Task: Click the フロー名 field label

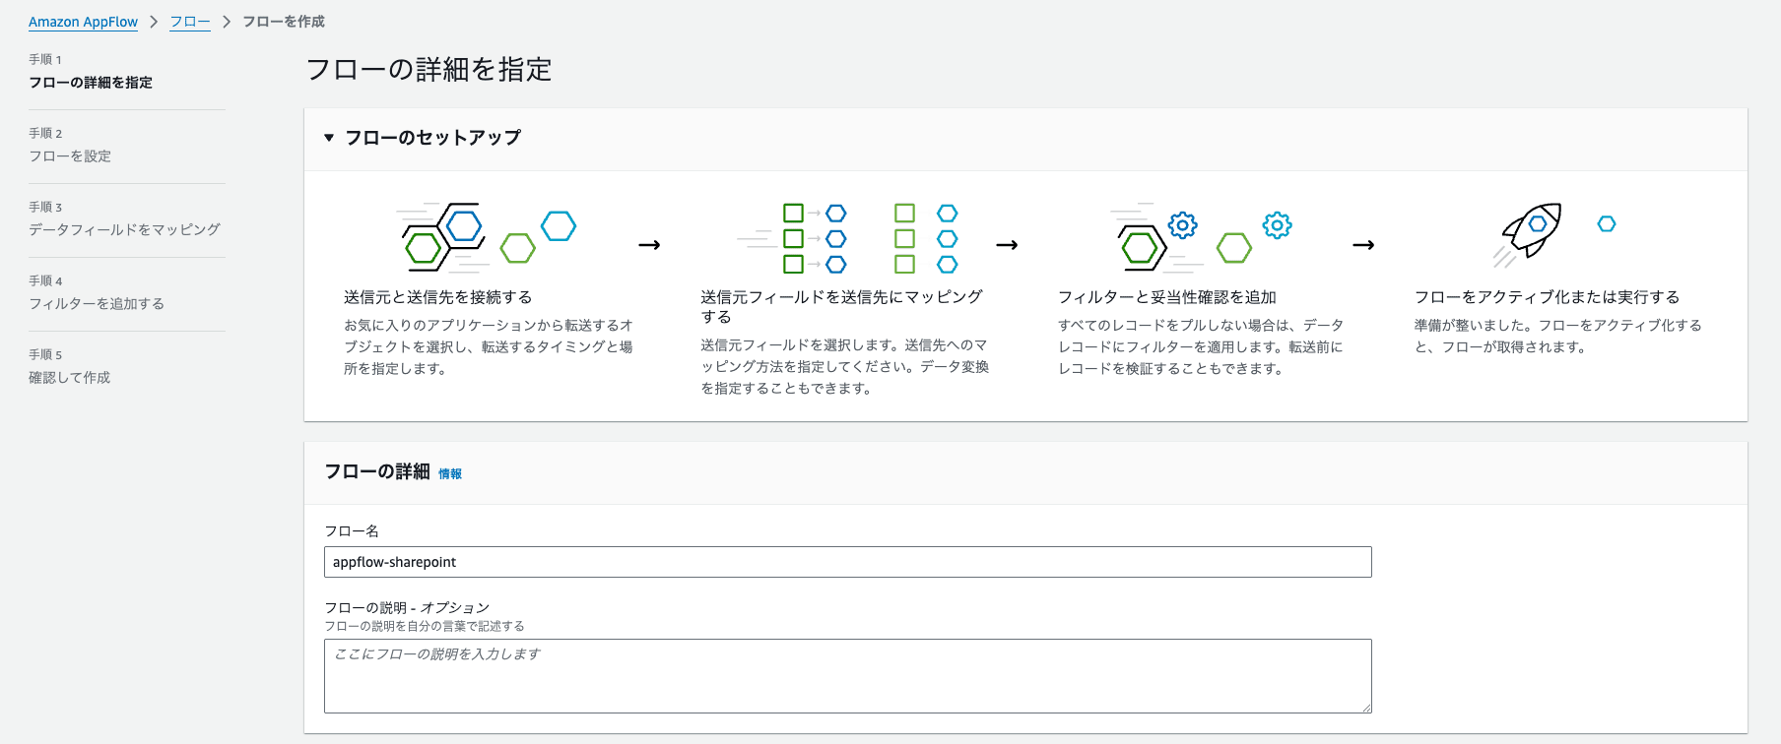Action: coord(352,531)
